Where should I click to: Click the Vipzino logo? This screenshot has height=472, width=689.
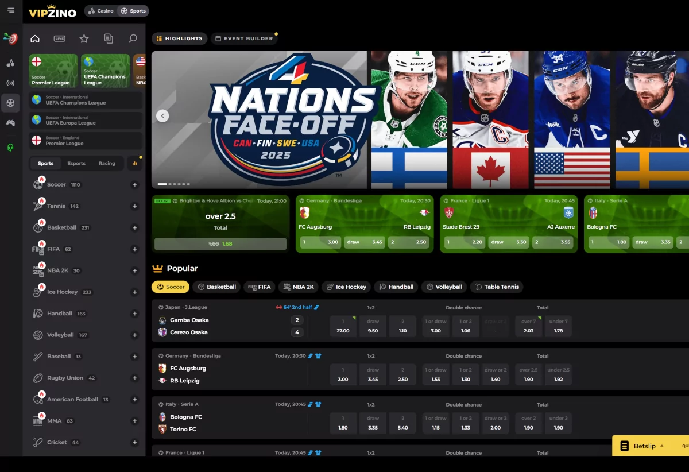tap(52, 11)
